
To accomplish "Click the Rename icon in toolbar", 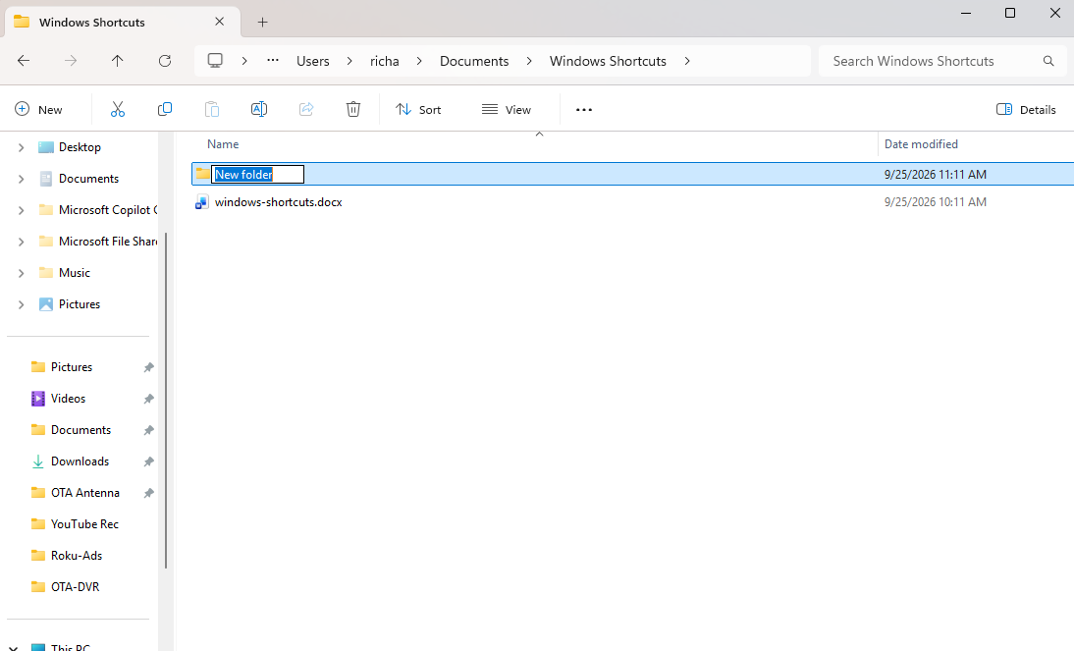I will 259,109.
